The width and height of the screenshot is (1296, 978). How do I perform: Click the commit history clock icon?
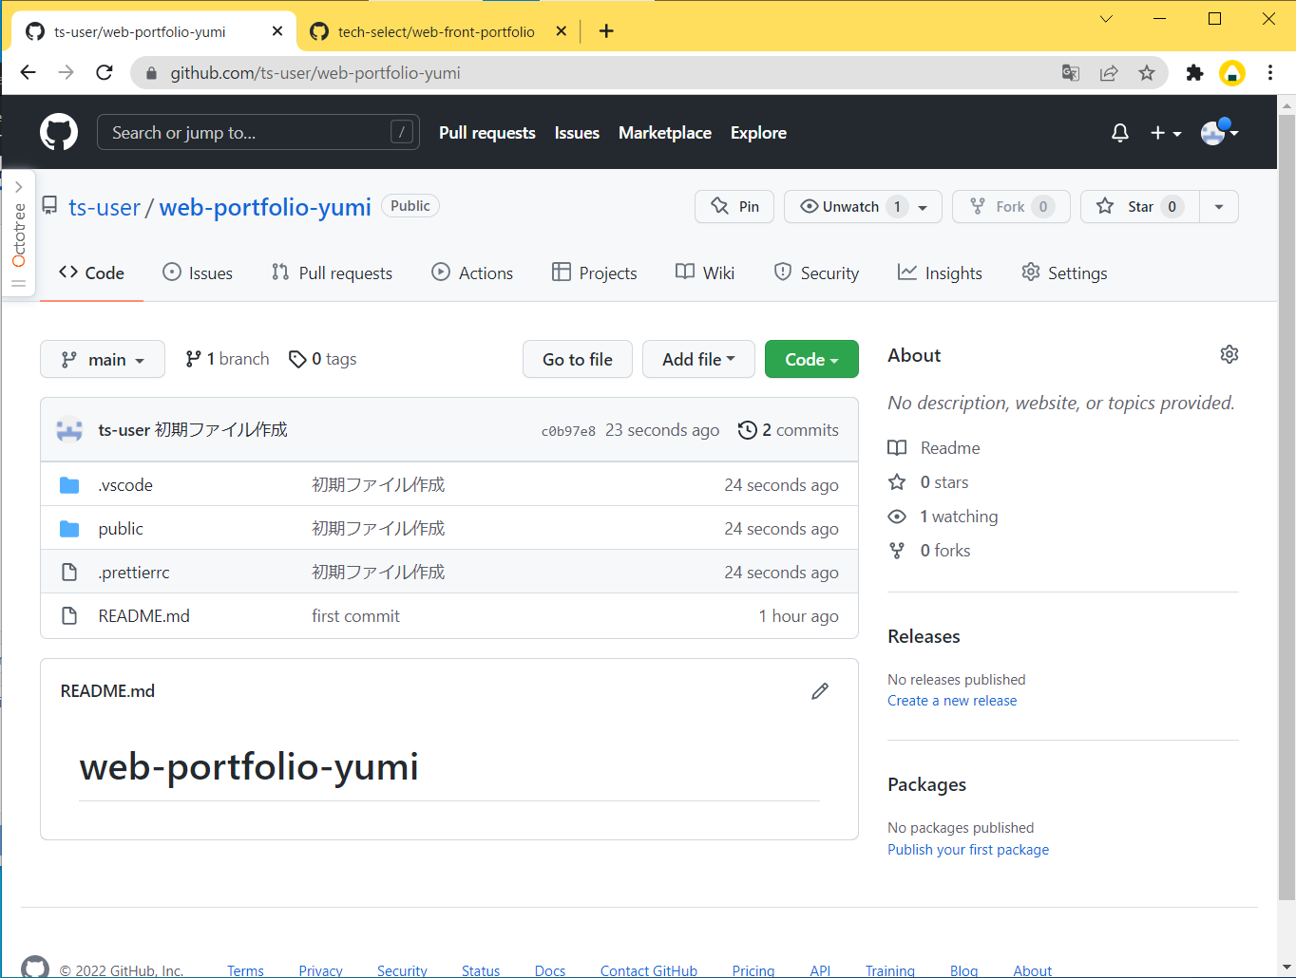pos(748,430)
